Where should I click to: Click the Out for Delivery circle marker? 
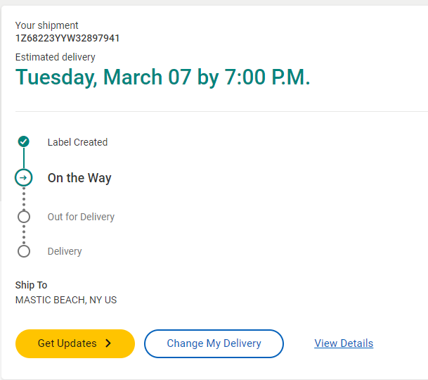pyautogui.click(x=24, y=217)
